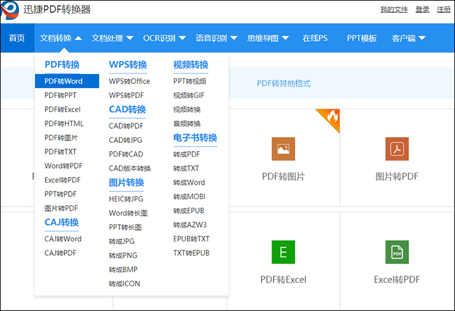Choose 转成PDF ebook entry

(186, 154)
